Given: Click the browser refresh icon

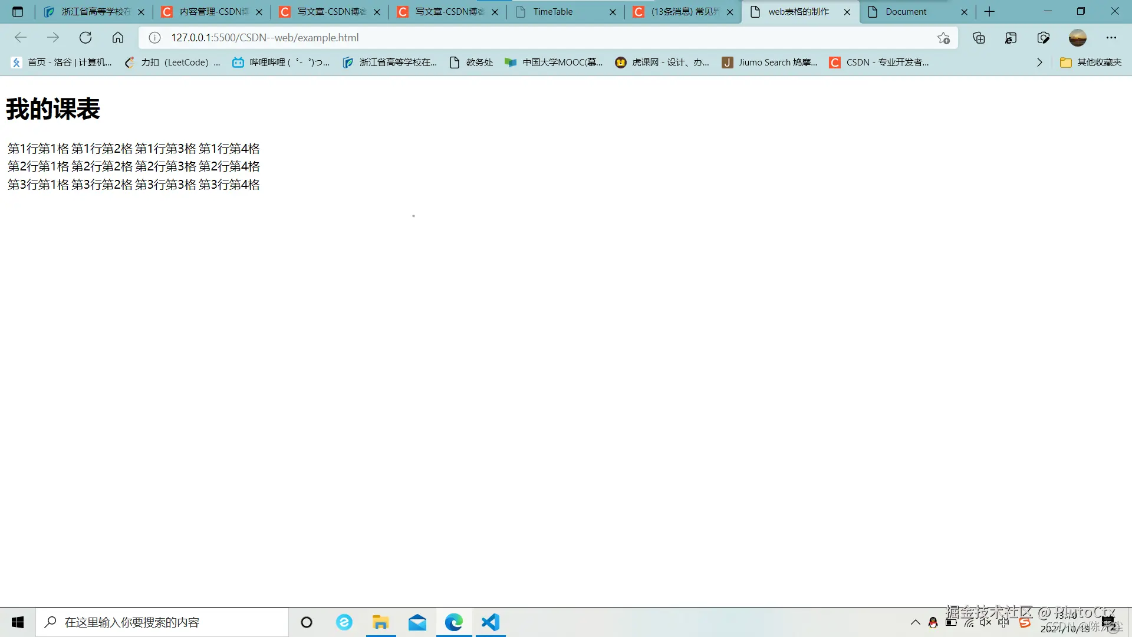Looking at the screenshot, I should (85, 38).
